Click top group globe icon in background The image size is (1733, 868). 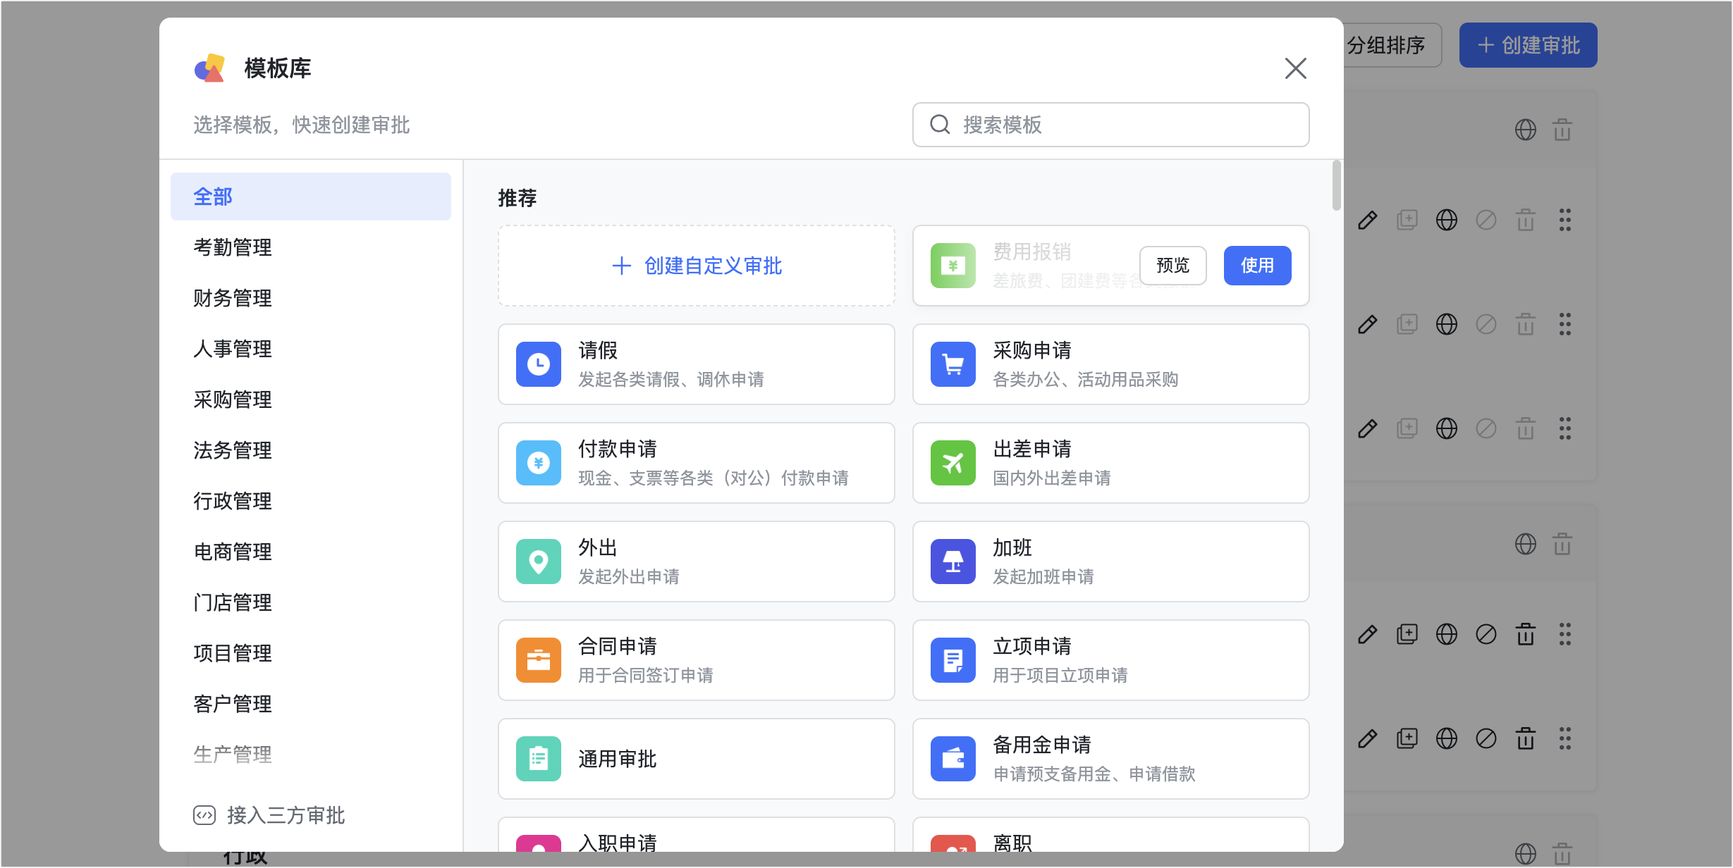[x=1525, y=130]
